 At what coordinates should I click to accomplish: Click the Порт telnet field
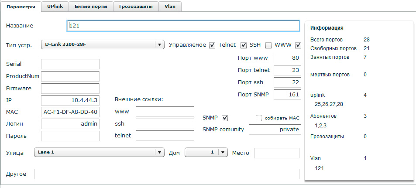click(x=287, y=70)
